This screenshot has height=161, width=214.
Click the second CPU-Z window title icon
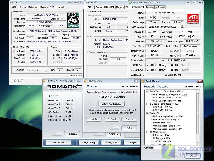point(88,2)
